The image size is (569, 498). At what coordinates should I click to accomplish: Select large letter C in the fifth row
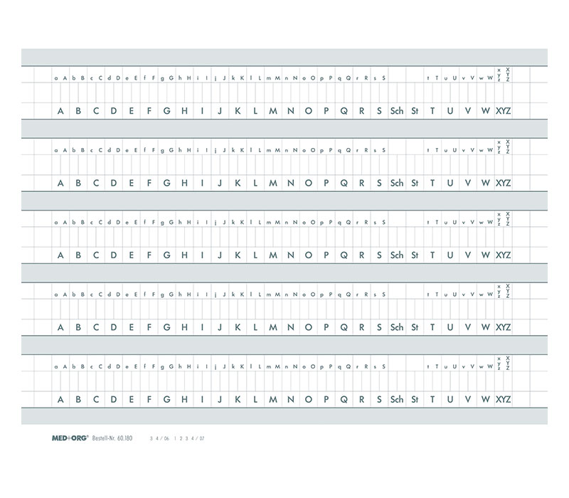(96, 399)
